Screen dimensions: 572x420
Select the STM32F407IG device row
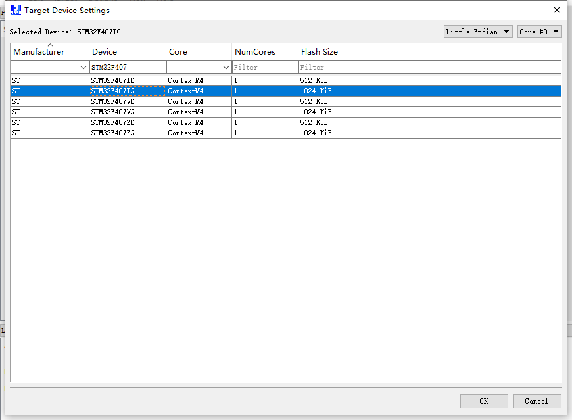(x=285, y=91)
